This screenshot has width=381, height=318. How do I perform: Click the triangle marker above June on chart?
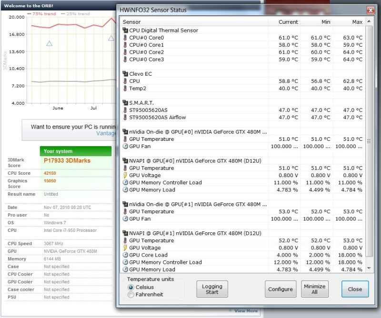(x=50, y=43)
